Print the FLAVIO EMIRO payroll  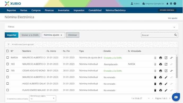pyautogui.click(x=161, y=90)
